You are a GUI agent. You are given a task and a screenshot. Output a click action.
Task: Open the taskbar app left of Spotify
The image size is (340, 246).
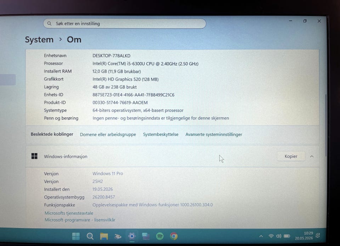[146, 236]
